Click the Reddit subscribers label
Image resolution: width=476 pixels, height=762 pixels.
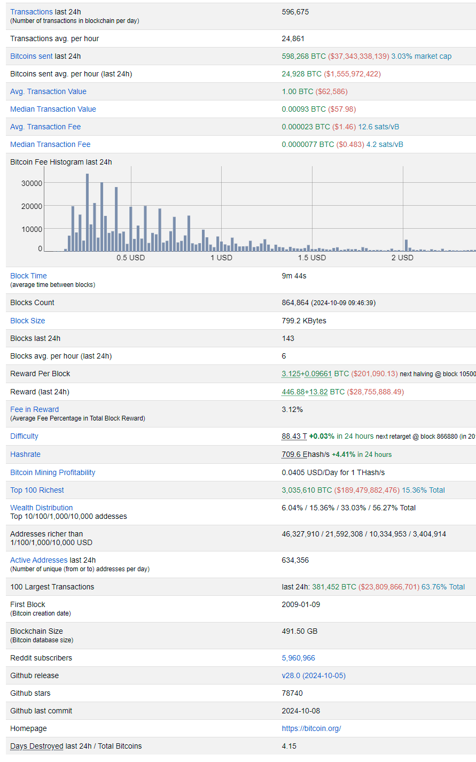click(x=41, y=658)
